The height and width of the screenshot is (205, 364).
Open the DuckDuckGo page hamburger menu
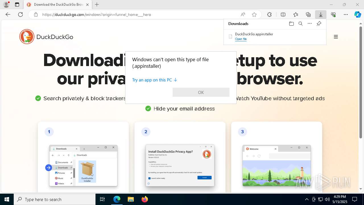336,37
